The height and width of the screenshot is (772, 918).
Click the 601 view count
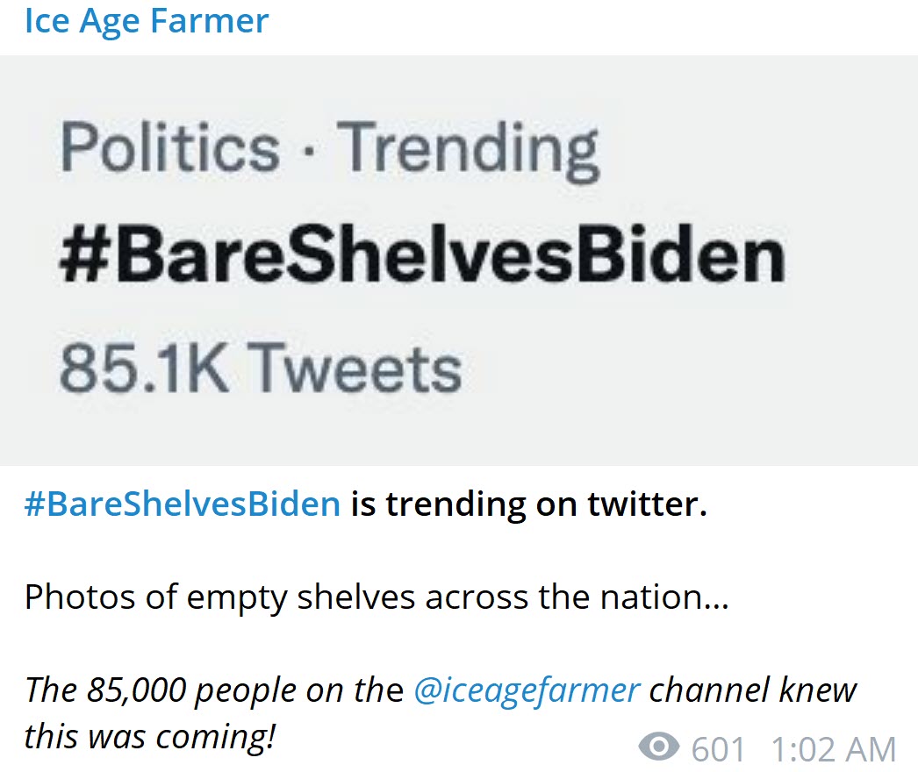pyautogui.click(x=718, y=749)
